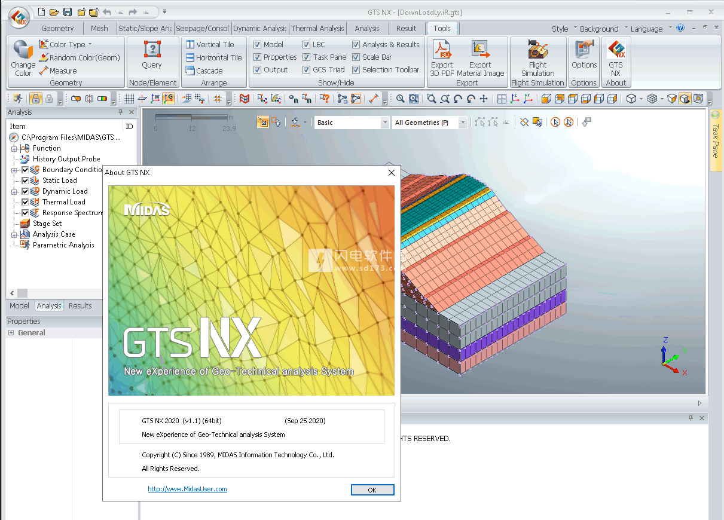Toggle Analysis & Results checkbox
724x520 pixels.
pos(356,44)
